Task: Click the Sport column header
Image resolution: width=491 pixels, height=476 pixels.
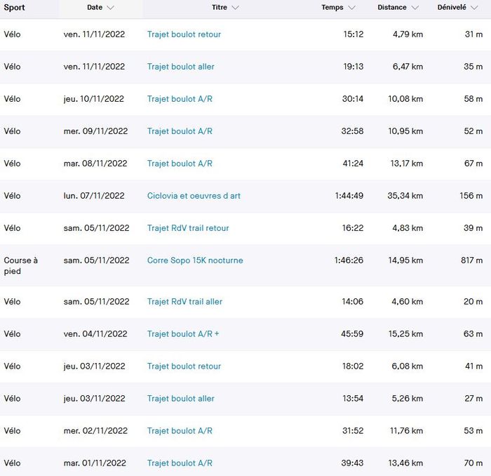Action: tap(15, 8)
